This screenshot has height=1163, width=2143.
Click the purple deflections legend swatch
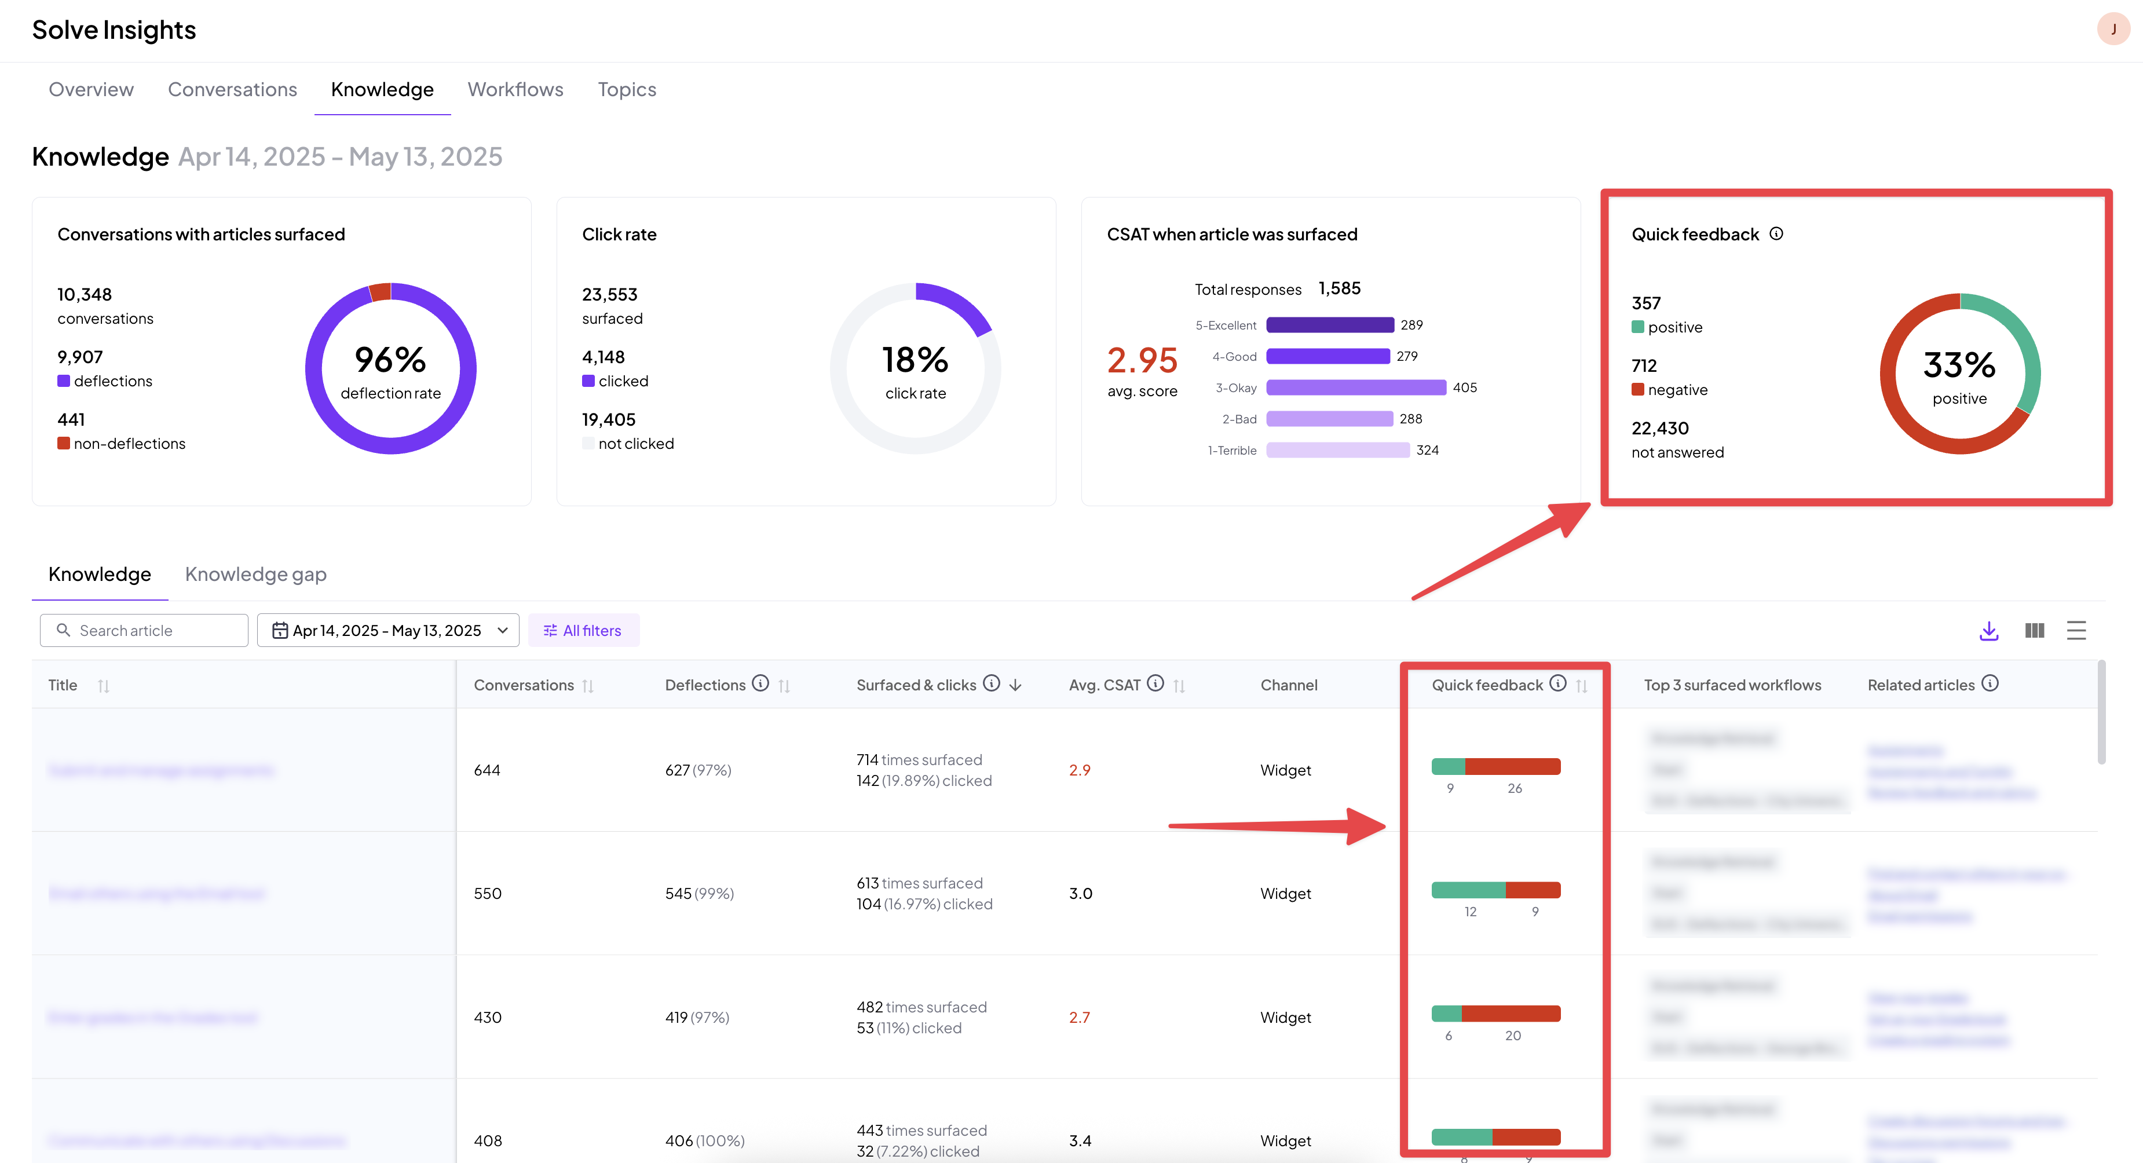pyautogui.click(x=63, y=381)
